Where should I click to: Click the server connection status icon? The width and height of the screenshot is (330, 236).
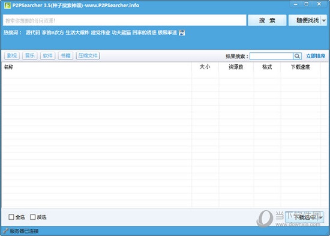pyautogui.click(x=5, y=231)
